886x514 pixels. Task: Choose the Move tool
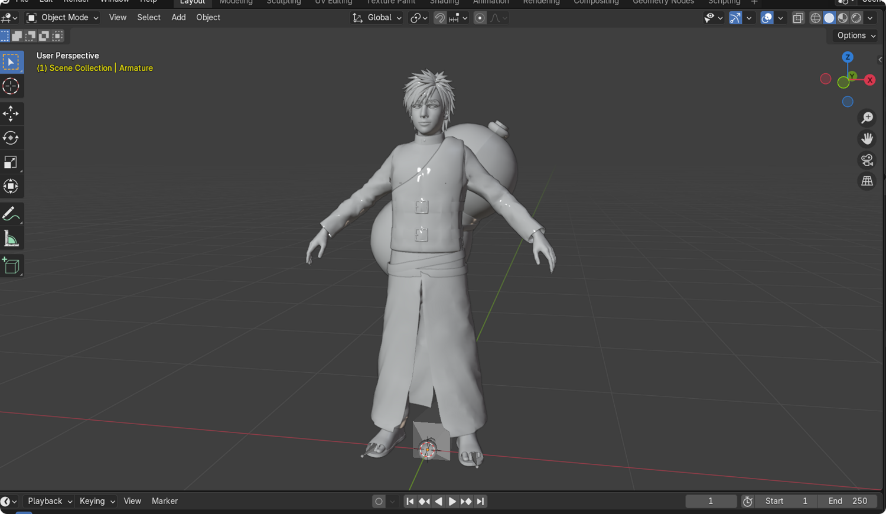11,113
